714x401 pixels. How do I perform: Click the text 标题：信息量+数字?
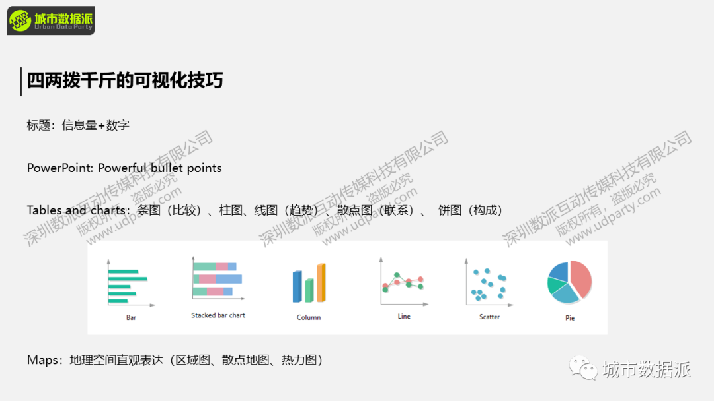click(x=78, y=125)
